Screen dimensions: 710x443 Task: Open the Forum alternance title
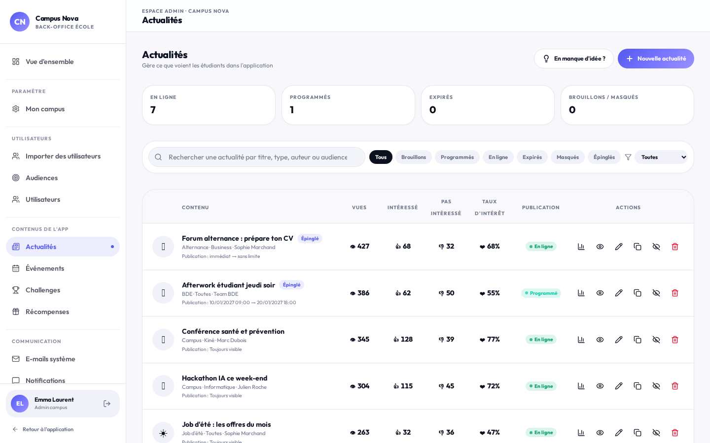click(x=238, y=238)
